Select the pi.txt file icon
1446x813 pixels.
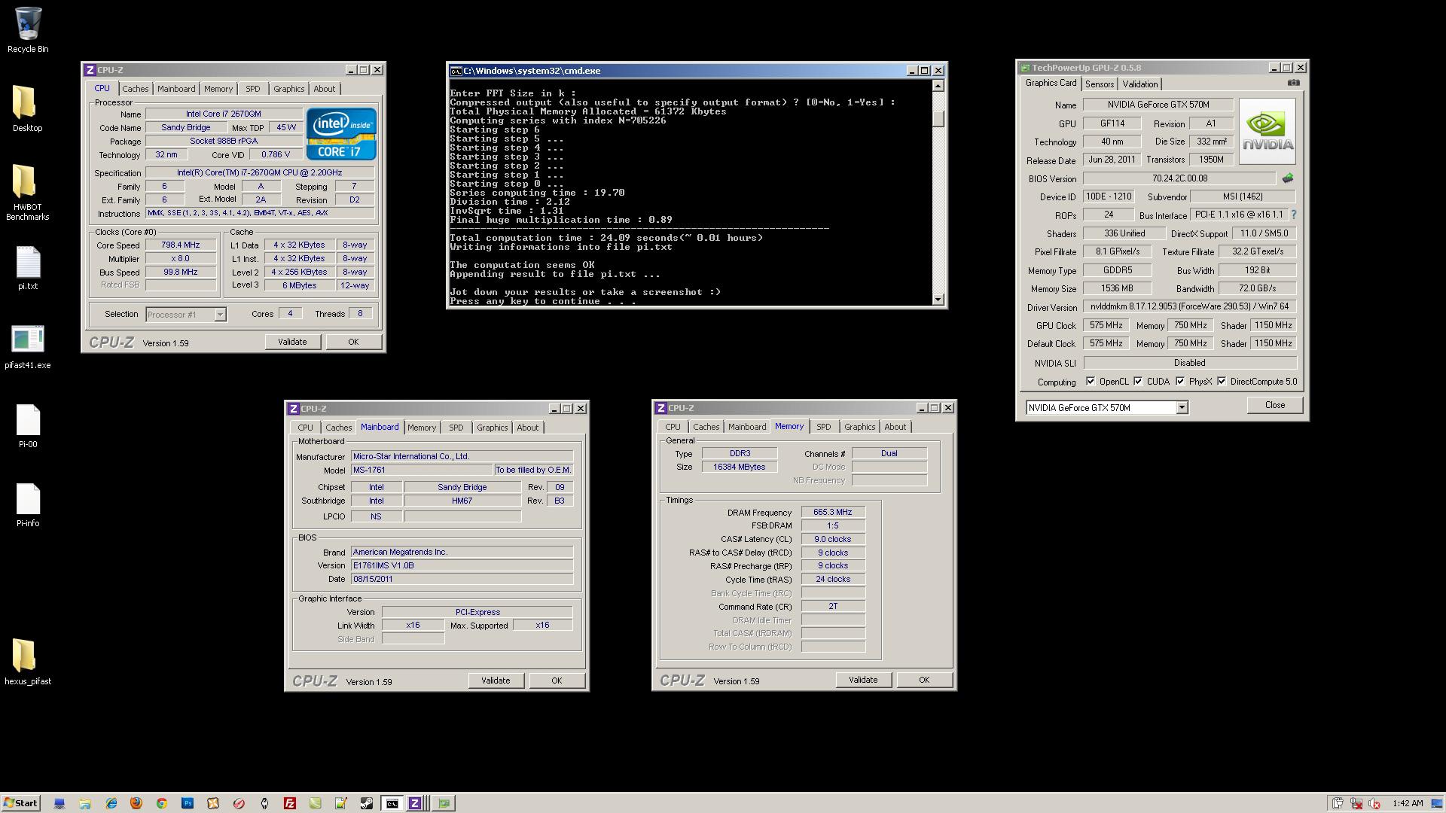(x=28, y=268)
